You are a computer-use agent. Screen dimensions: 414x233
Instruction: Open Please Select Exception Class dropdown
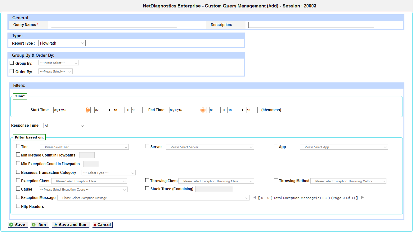pyautogui.click(x=89, y=181)
